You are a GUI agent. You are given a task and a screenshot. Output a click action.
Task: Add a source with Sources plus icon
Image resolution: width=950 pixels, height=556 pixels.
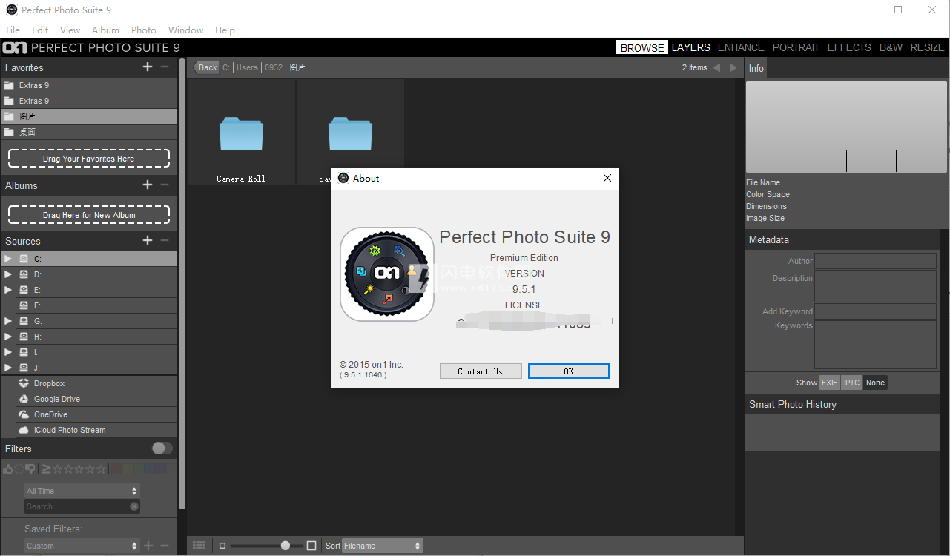pyautogui.click(x=148, y=240)
